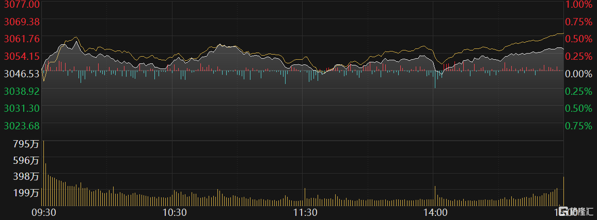Select the 10:30 time marker
Viewport: 597px width, 220px height.
click(175, 212)
